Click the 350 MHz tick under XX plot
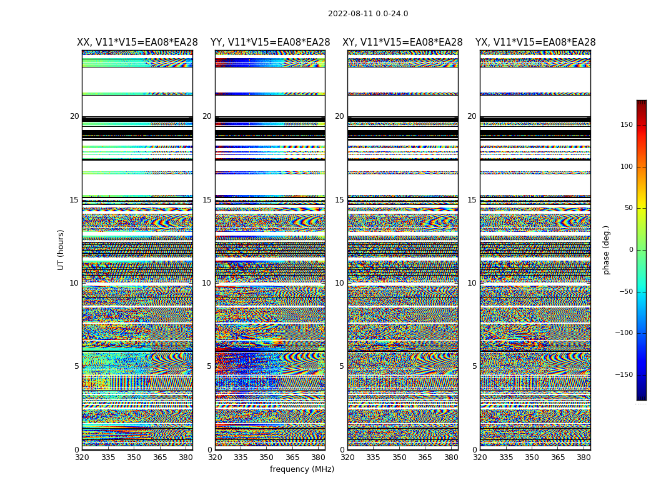The width and height of the screenshot is (656, 500). (134, 457)
